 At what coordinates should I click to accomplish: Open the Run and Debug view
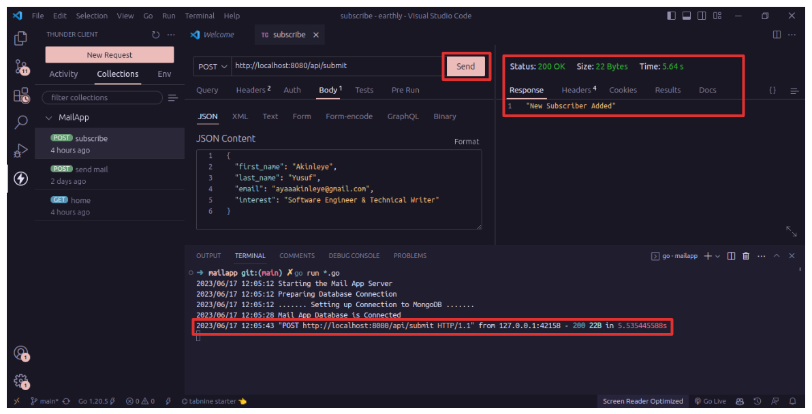pyautogui.click(x=20, y=150)
